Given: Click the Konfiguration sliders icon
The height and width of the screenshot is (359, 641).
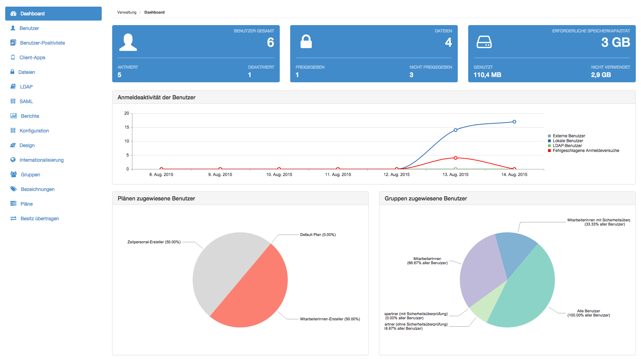Looking at the screenshot, I should (x=13, y=130).
